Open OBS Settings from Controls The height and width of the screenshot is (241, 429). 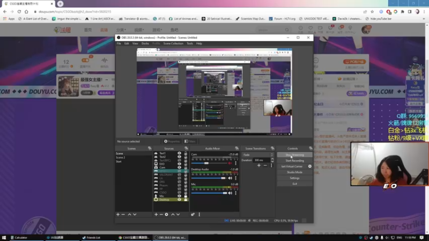[x=294, y=178]
